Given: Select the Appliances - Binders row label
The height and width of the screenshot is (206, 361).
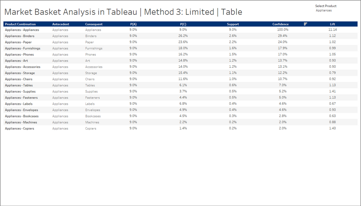Looking at the screenshot, I should [x=19, y=36].
